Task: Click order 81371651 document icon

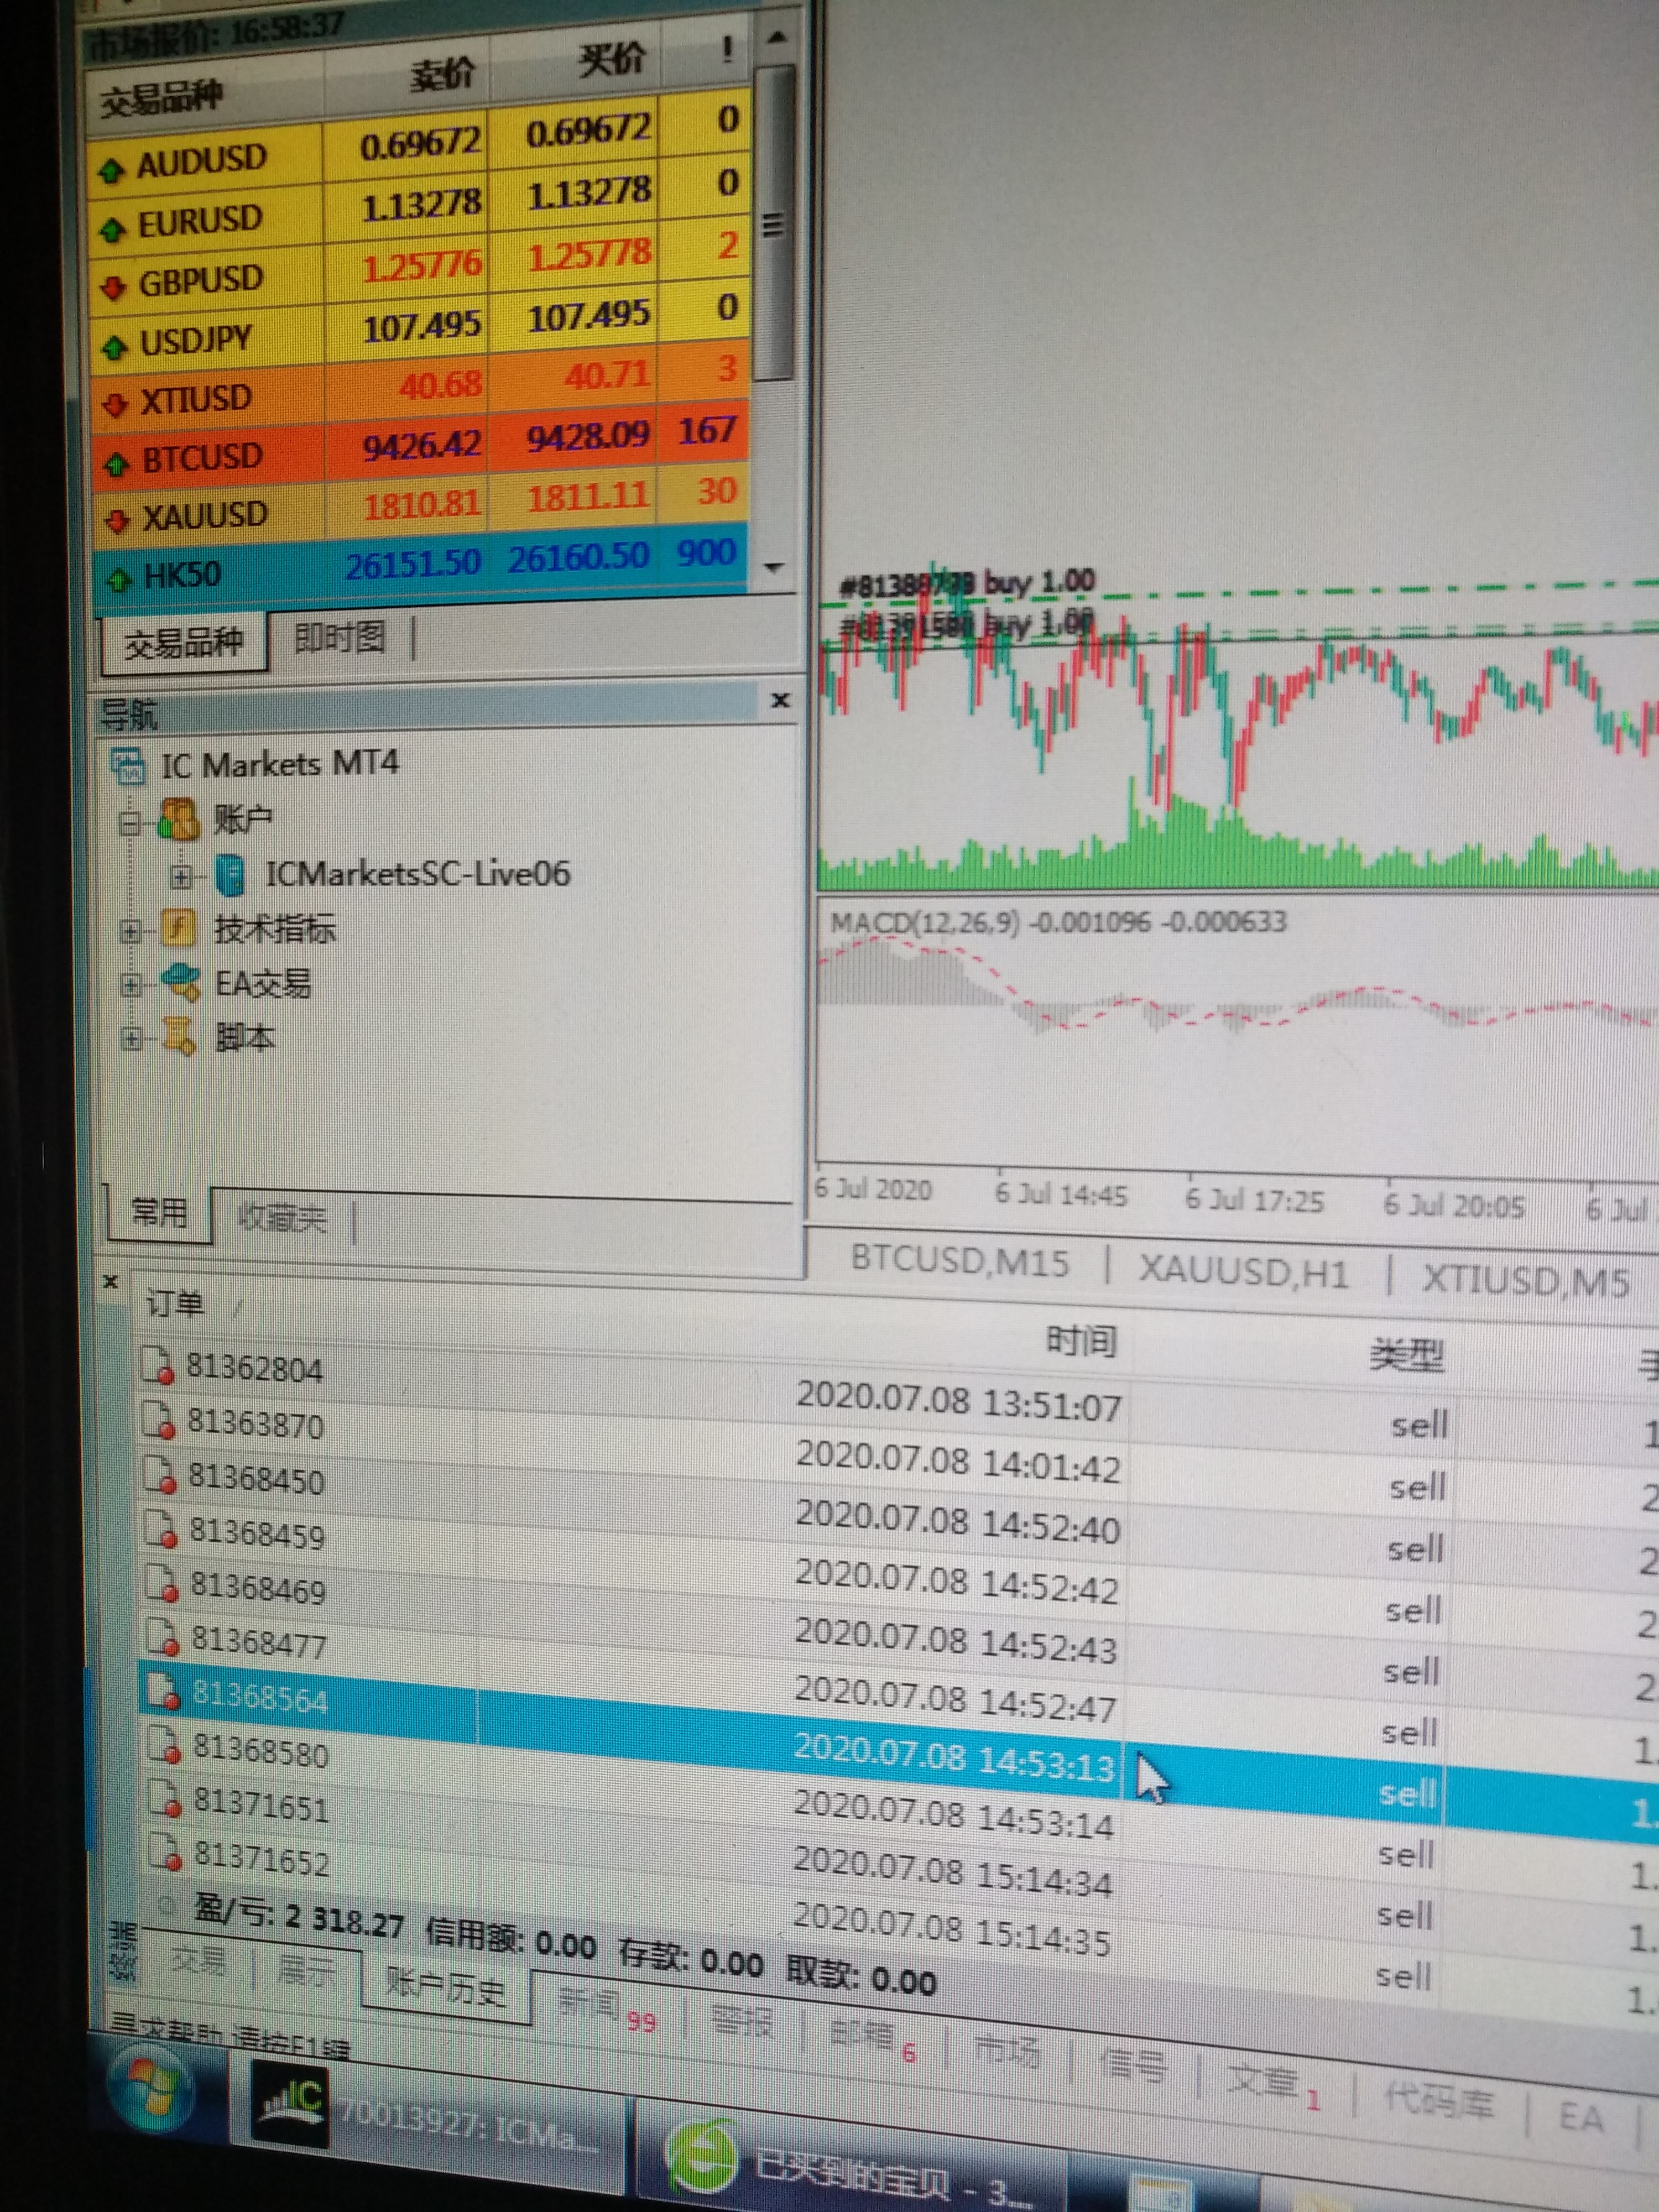Action: click(166, 1800)
